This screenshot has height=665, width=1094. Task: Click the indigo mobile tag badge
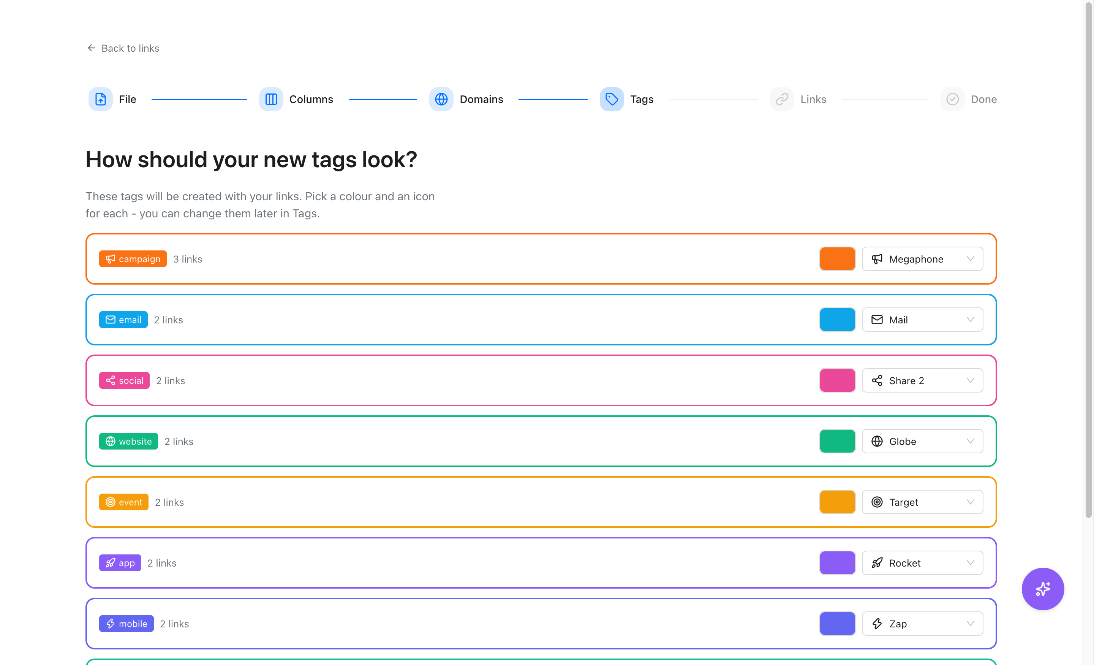point(126,624)
